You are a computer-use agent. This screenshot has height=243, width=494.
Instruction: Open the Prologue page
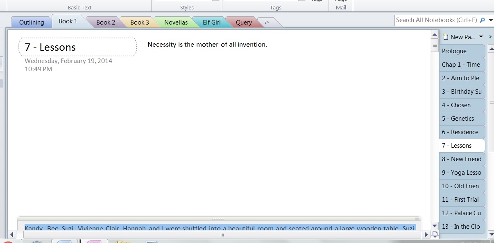[x=462, y=51]
